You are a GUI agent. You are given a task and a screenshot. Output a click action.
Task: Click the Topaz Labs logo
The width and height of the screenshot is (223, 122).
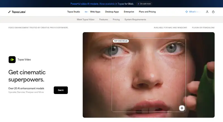click(x=17, y=12)
